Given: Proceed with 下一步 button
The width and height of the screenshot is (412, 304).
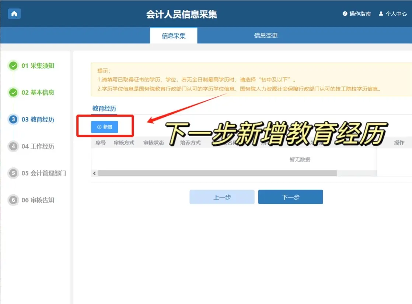Looking at the screenshot, I should point(290,197).
